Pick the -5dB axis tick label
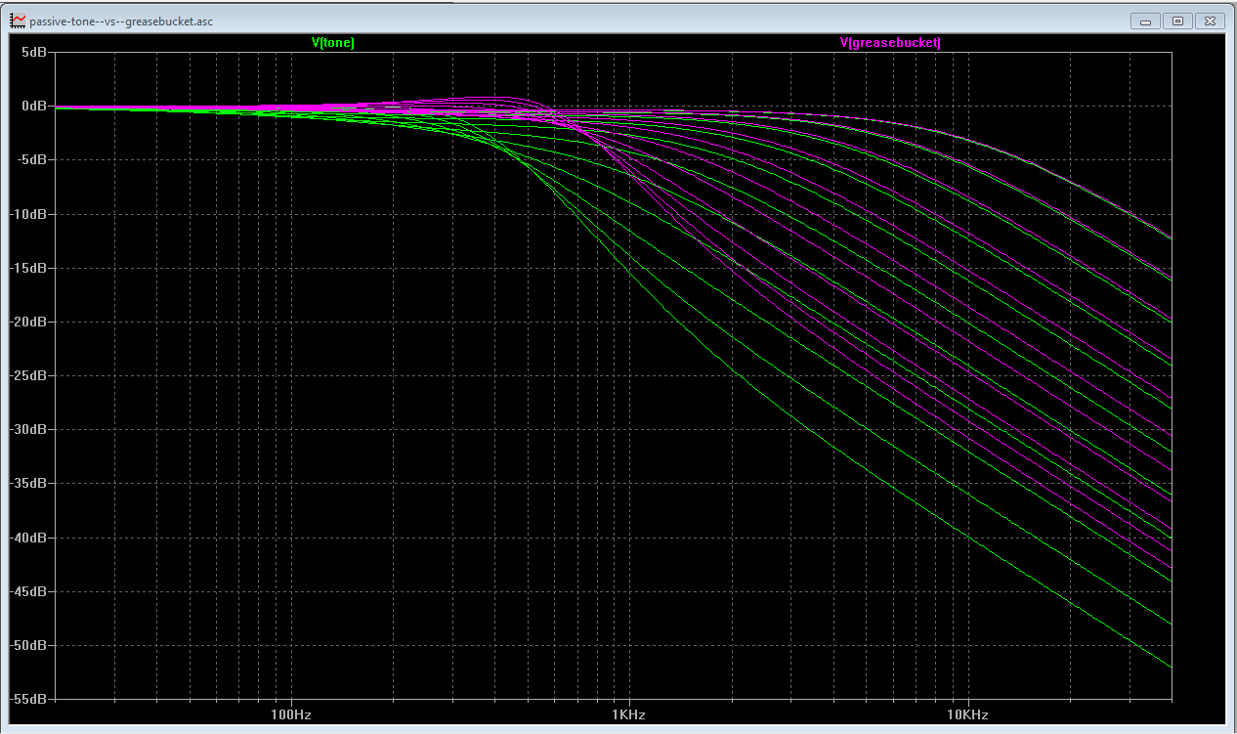 [30, 160]
